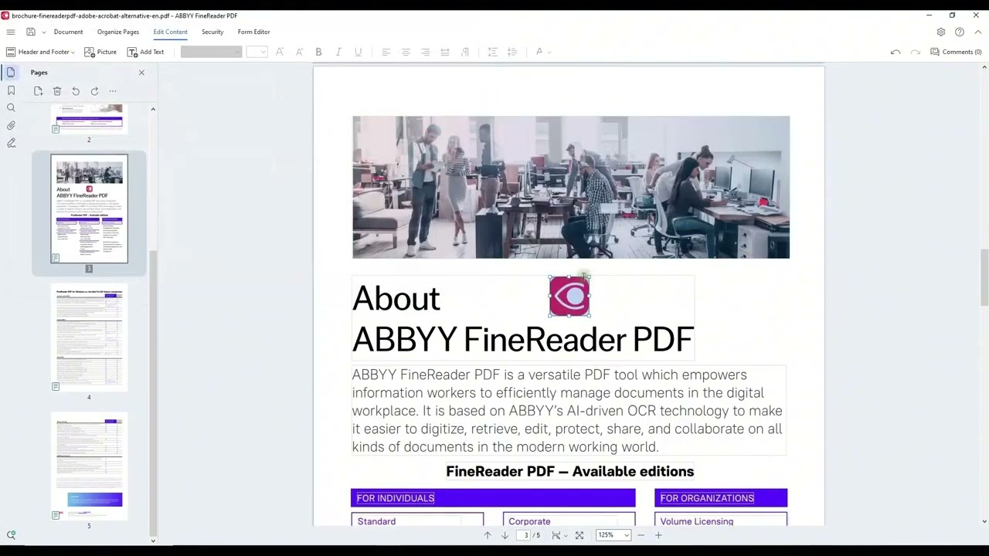
Task: Zoom out with the minus button
Action: coord(641,535)
